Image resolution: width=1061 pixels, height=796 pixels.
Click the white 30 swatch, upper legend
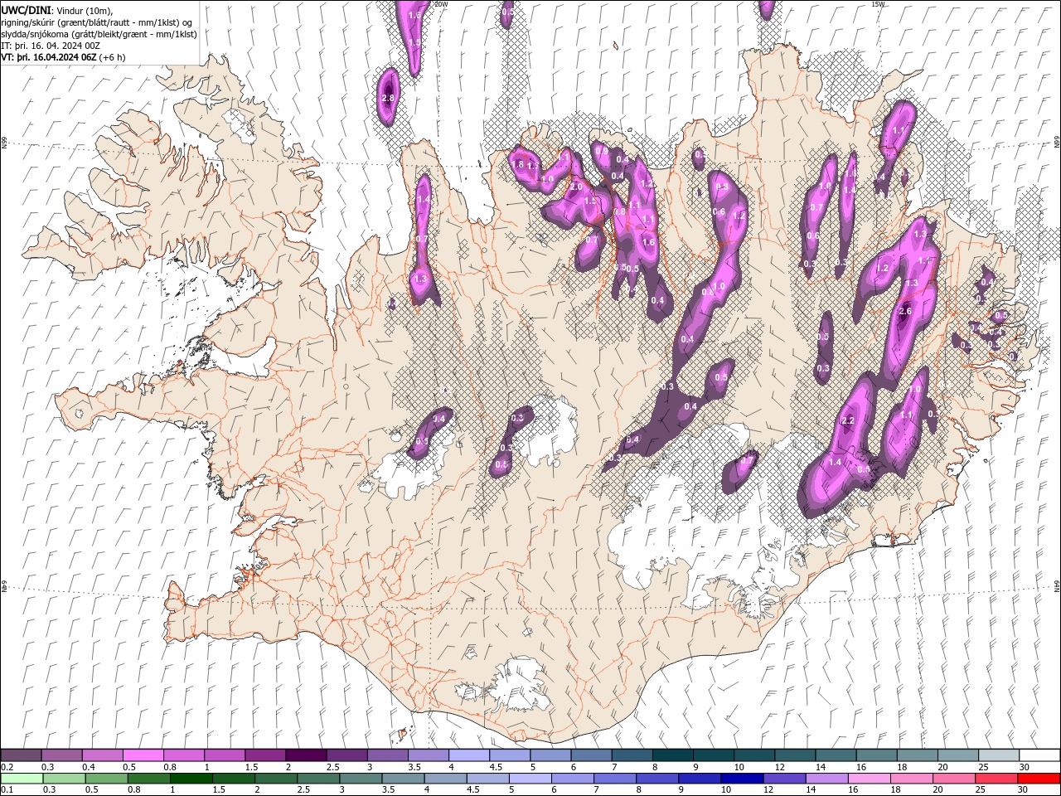point(1039,755)
